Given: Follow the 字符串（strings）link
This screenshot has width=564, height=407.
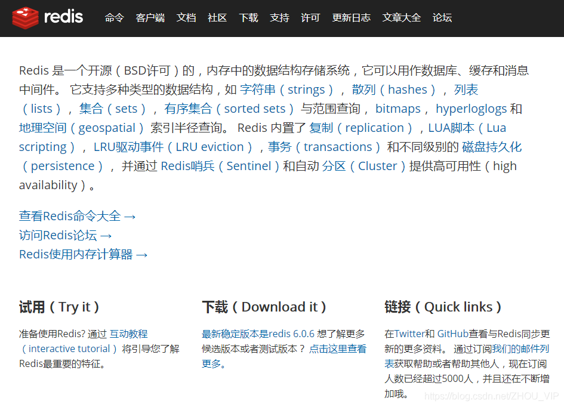Looking at the screenshot, I should [286, 90].
